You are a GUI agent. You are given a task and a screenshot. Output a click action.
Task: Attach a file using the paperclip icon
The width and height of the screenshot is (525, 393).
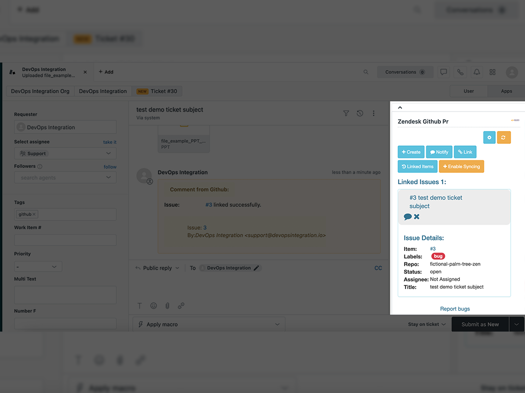(167, 305)
